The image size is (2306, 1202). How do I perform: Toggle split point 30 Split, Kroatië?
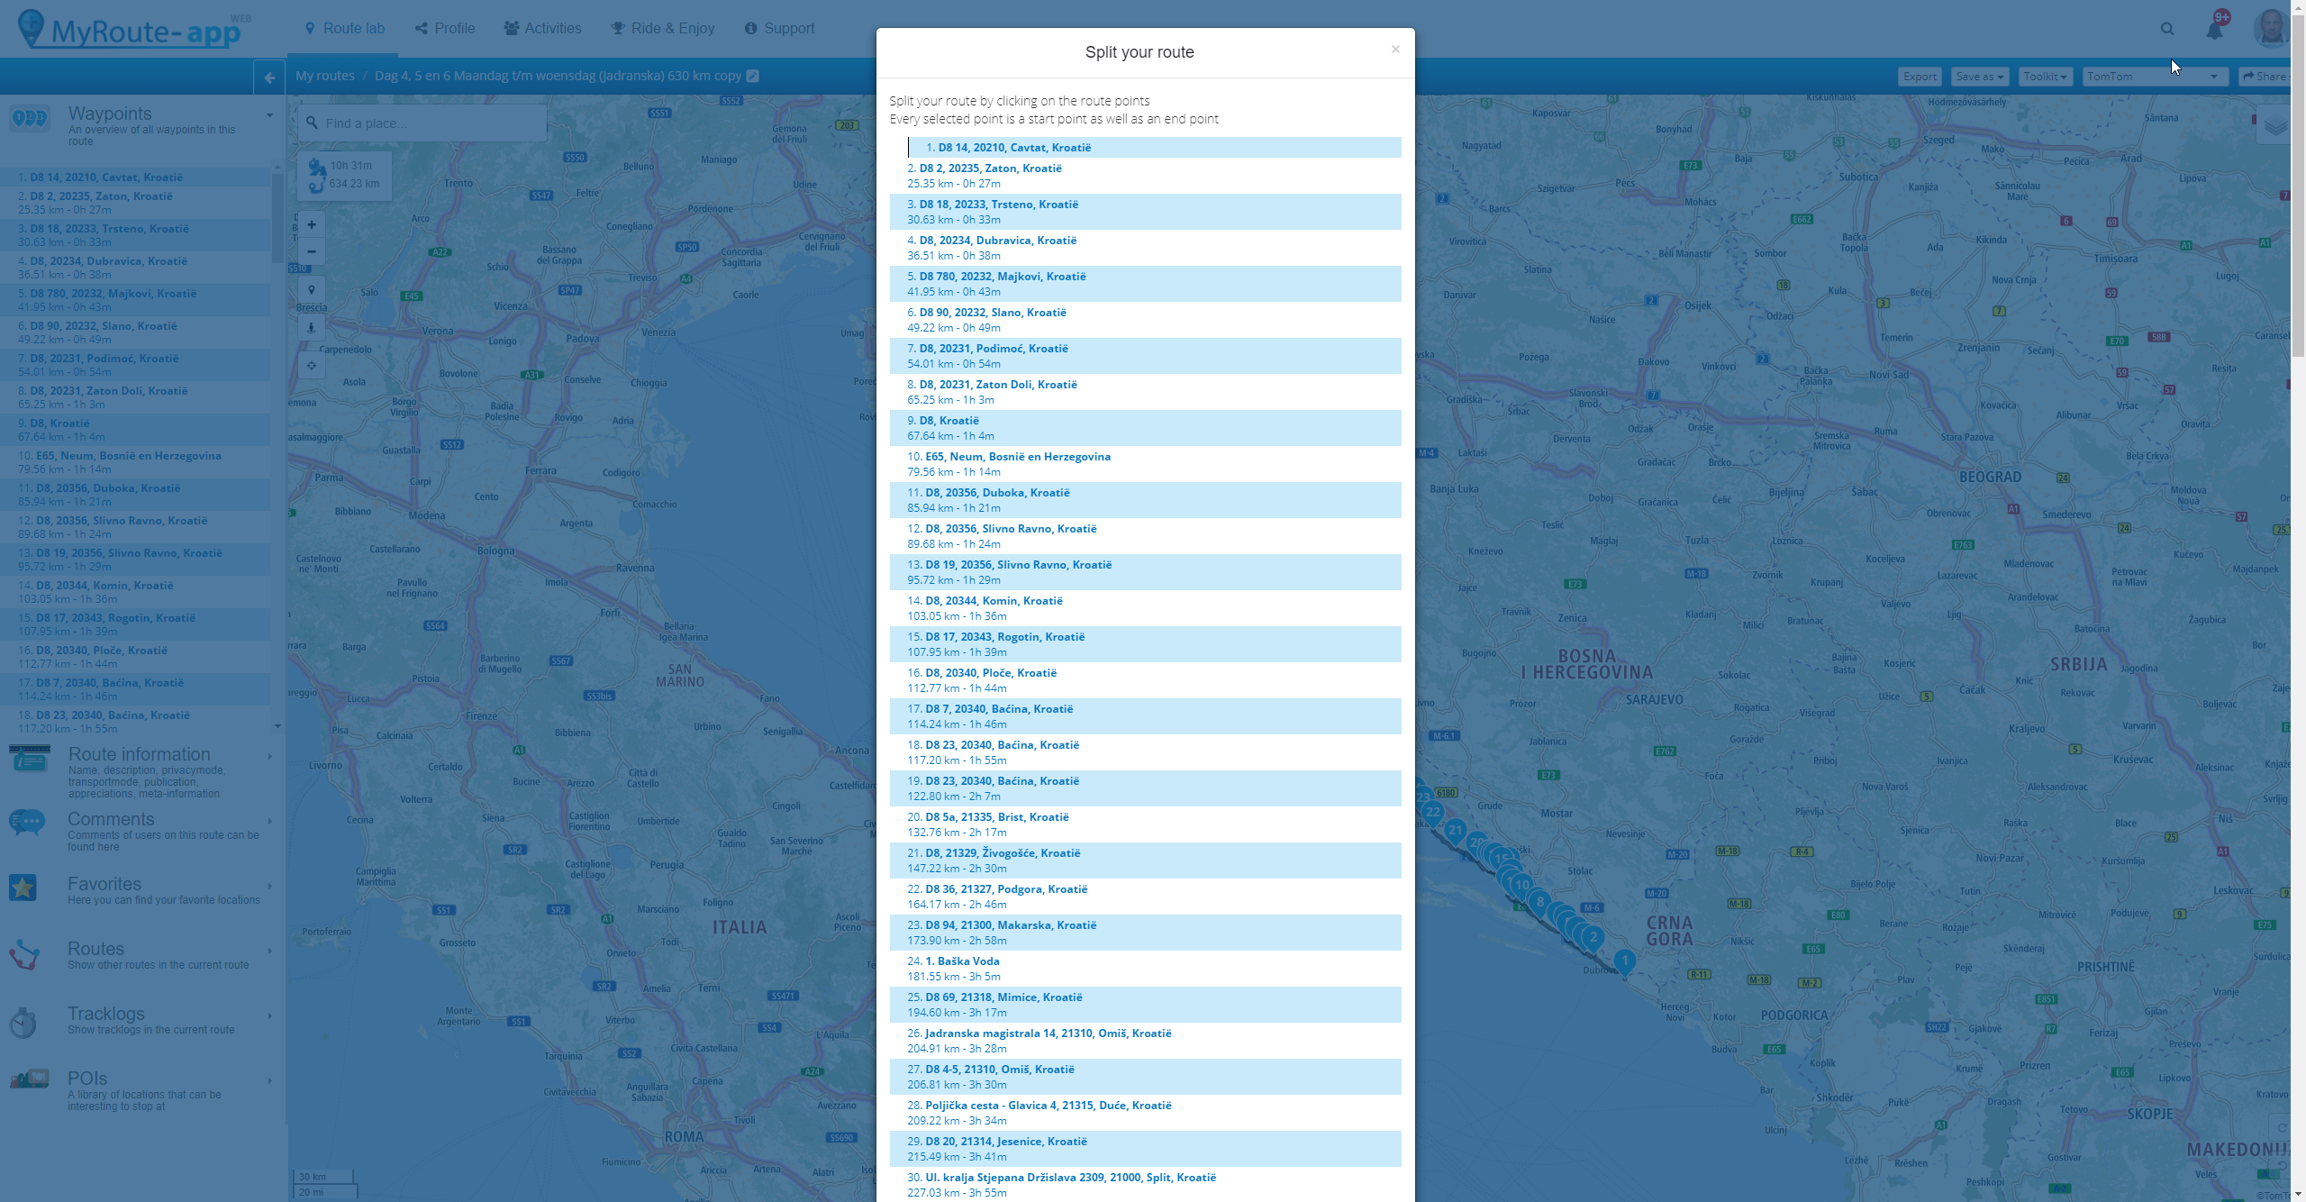pyautogui.click(x=1070, y=1178)
